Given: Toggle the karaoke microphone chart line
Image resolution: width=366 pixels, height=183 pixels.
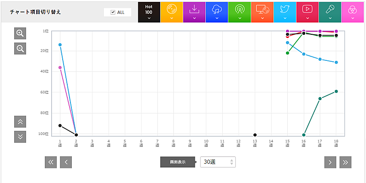Looking at the screenshot, I should 330,12.
